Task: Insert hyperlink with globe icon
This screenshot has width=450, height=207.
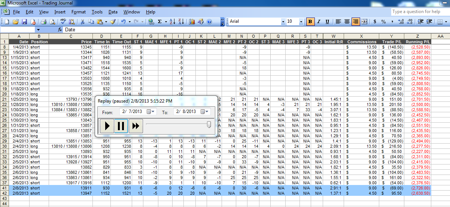Action: pyautogui.click(x=151, y=22)
